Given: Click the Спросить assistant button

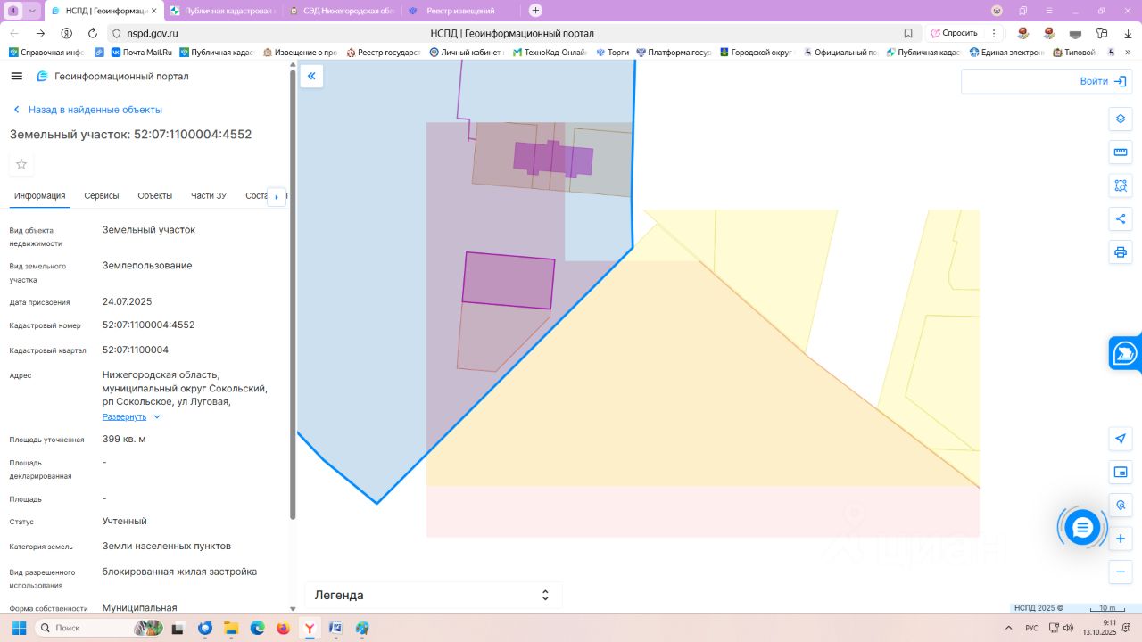Looking at the screenshot, I should [954, 33].
